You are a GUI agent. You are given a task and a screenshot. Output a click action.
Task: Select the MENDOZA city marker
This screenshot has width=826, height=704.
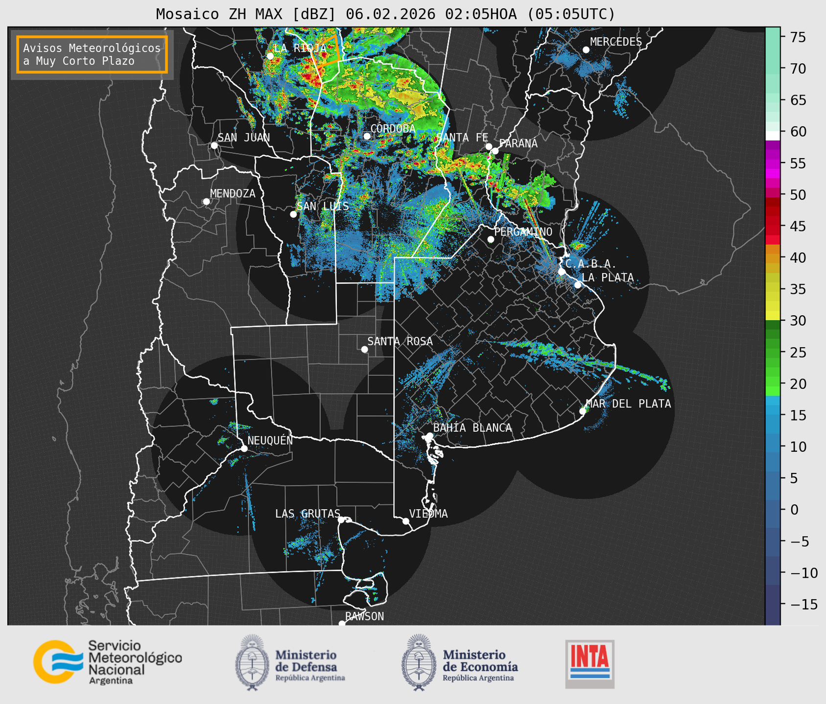(x=206, y=202)
